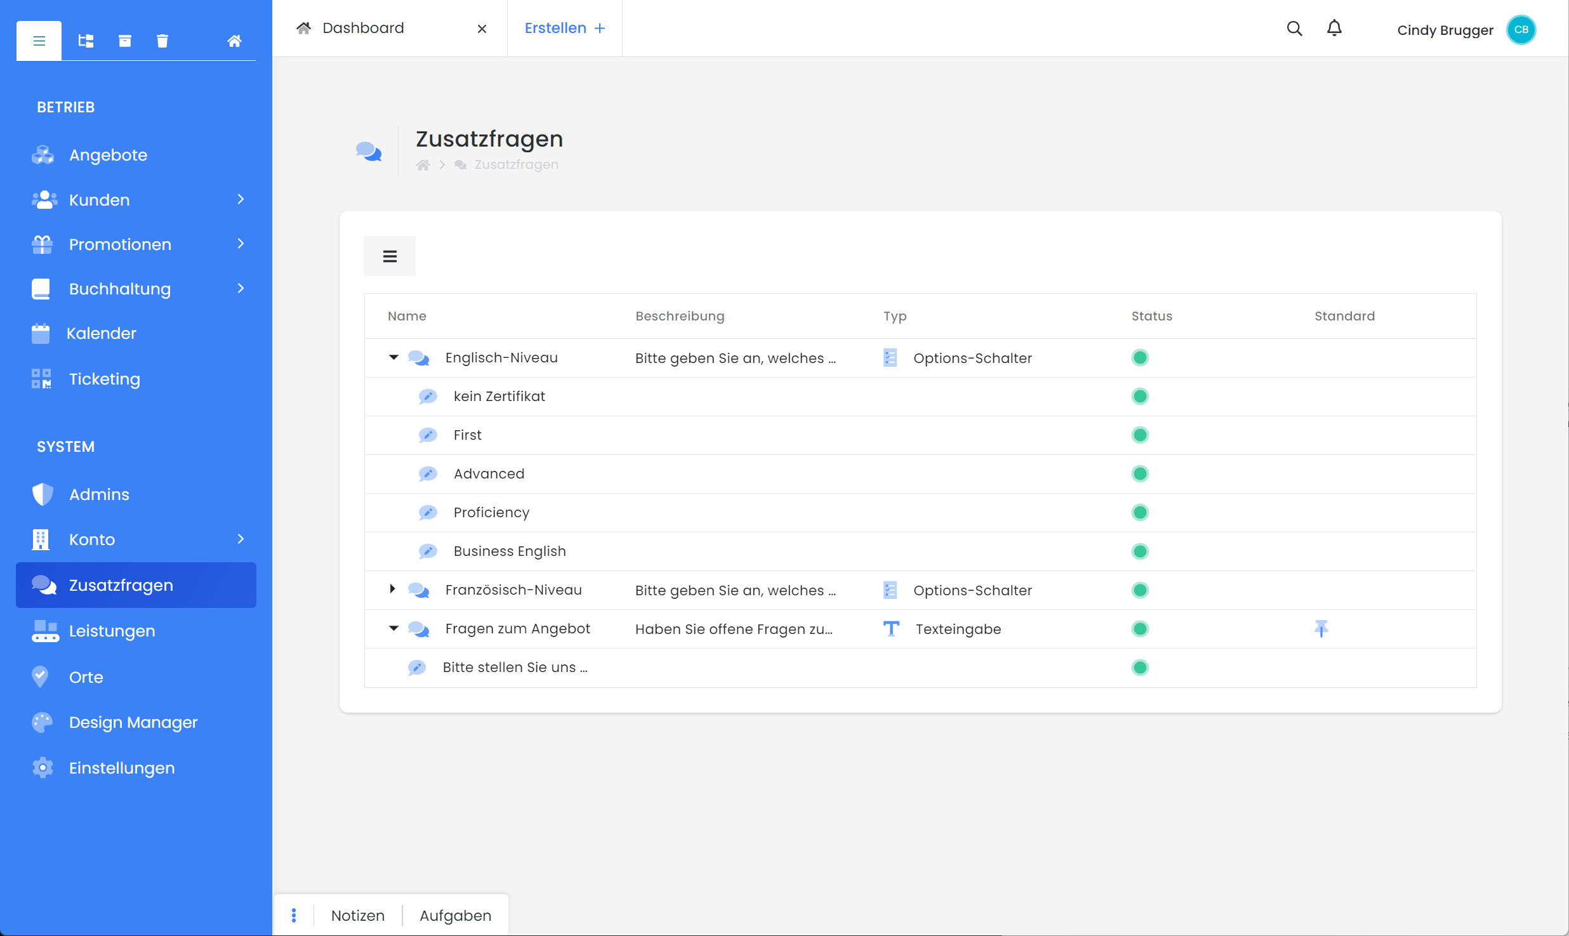Expand the Kunden sidebar submenu
Viewport: 1569px width, 936px height.
click(241, 200)
